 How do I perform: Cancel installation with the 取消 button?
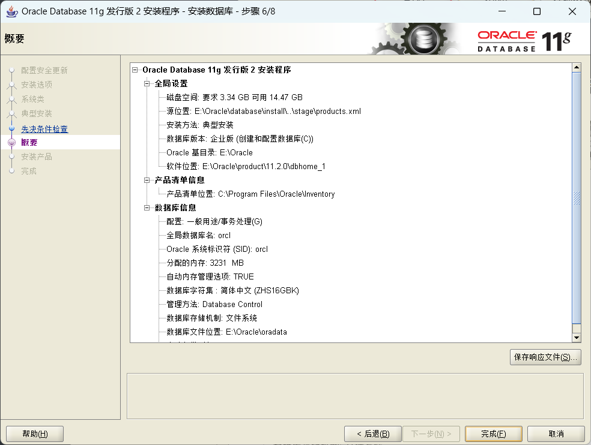pos(554,434)
